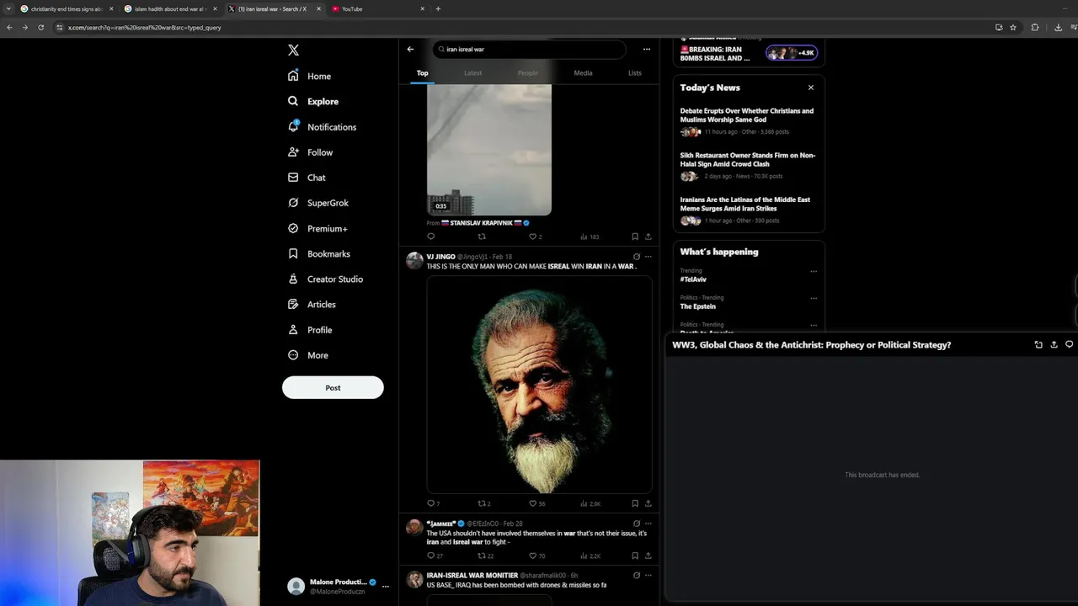Like the post with 70 likes
1078x606 pixels.
536,555
